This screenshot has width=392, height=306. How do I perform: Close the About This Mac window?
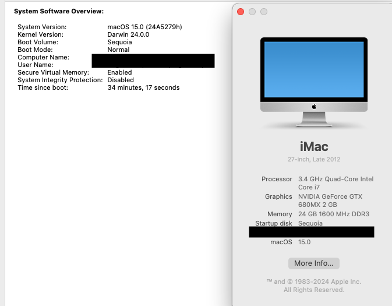pyautogui.click(x=241, y=12)
